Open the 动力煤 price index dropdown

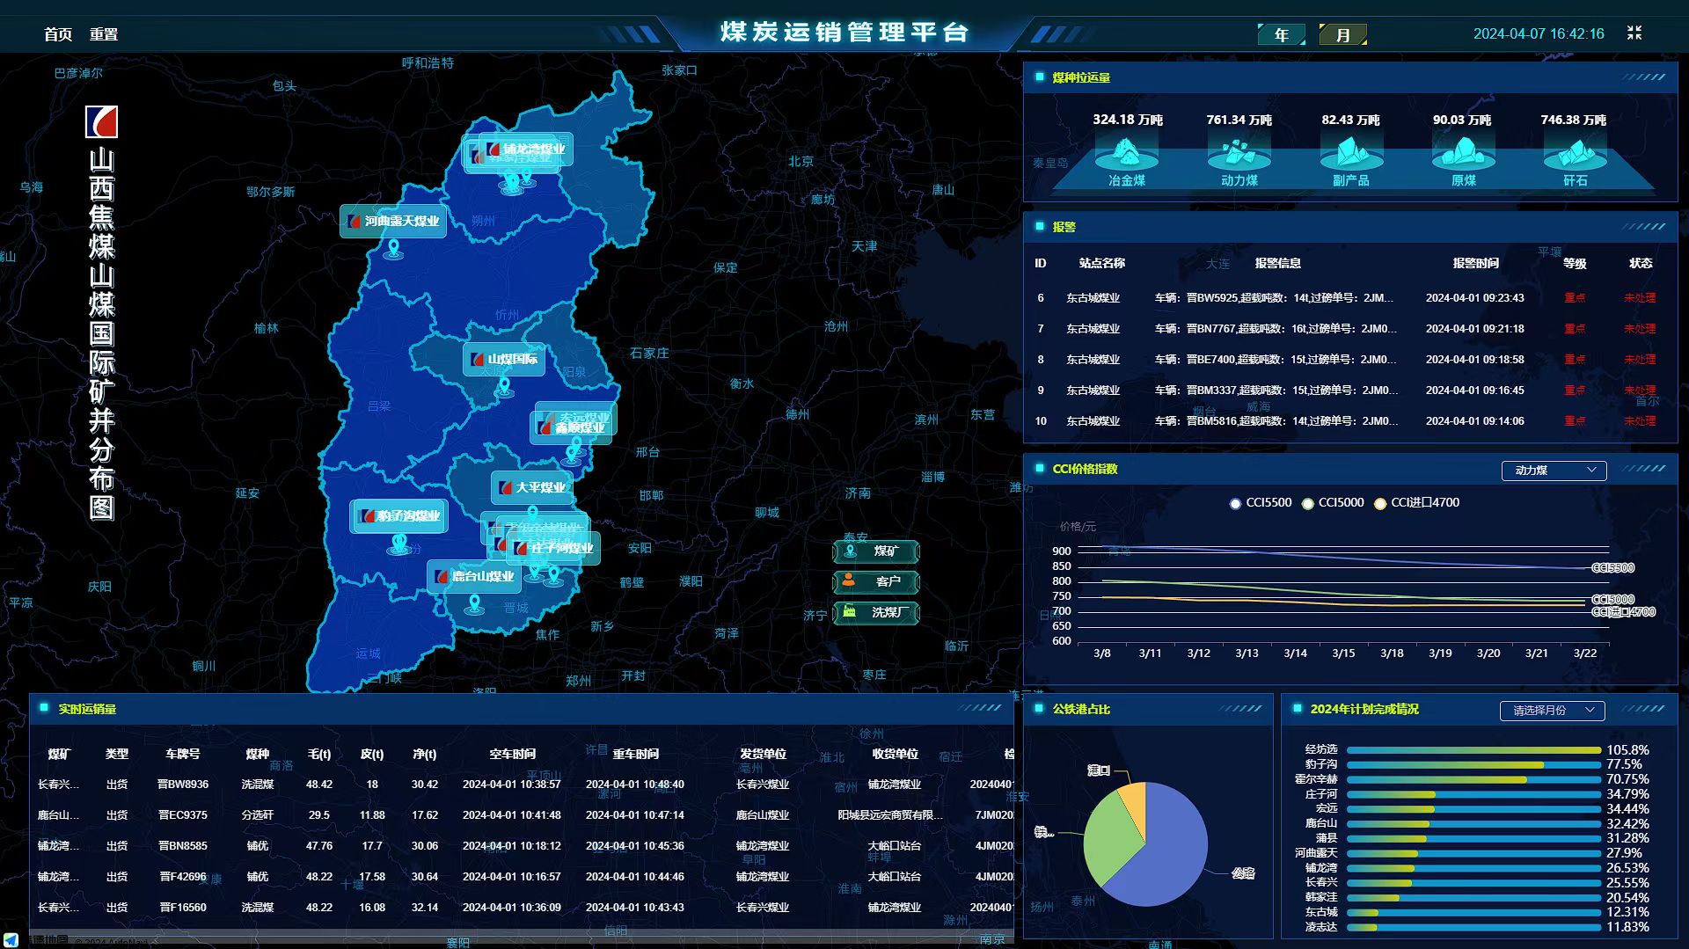coord(1553,471)
